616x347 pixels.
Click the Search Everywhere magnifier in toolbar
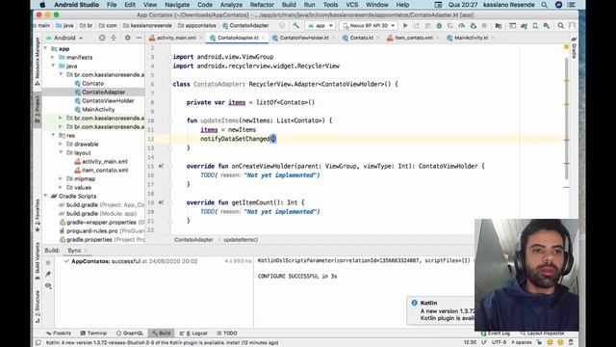pos(560,26)
